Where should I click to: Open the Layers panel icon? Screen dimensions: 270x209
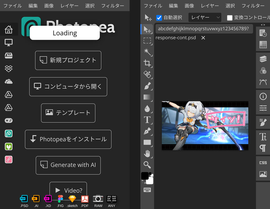(263, 59)
